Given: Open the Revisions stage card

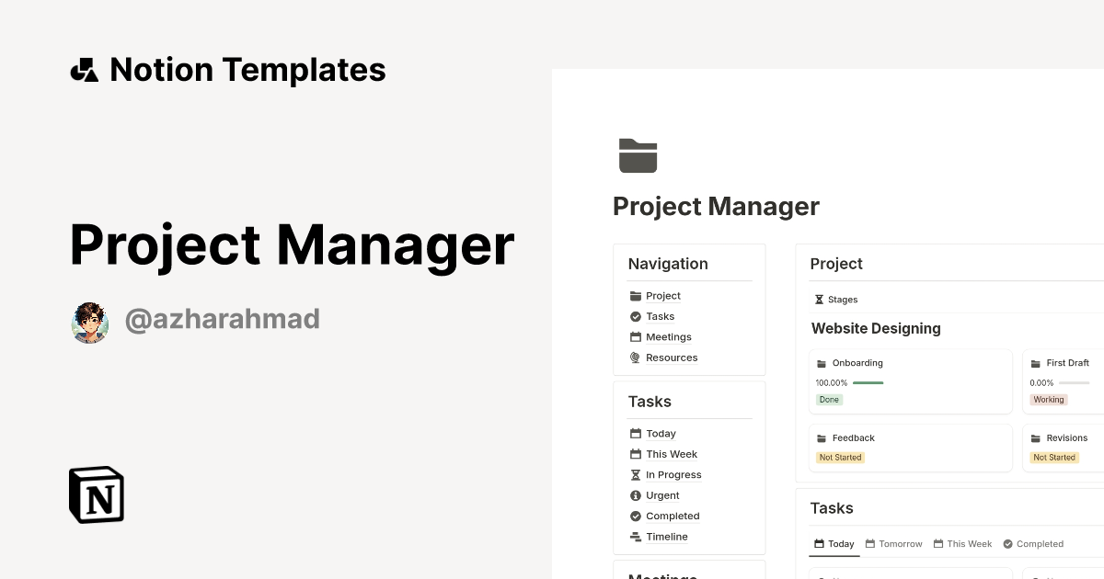Looking at the screenshot, I should pos(1065,437).
